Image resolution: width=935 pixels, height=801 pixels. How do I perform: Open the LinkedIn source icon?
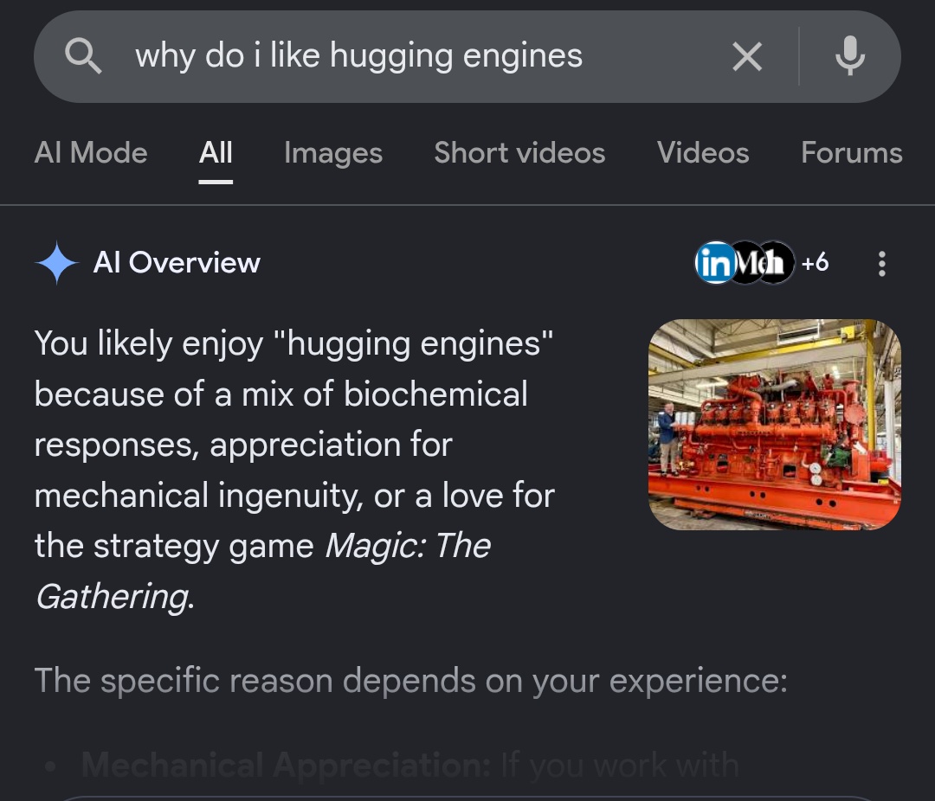click(715, 263)
